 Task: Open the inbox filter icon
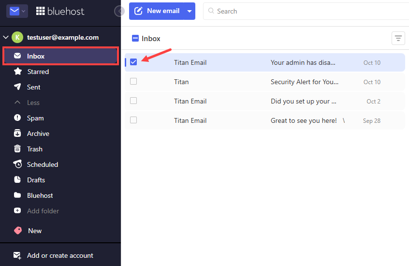(398, 38)
